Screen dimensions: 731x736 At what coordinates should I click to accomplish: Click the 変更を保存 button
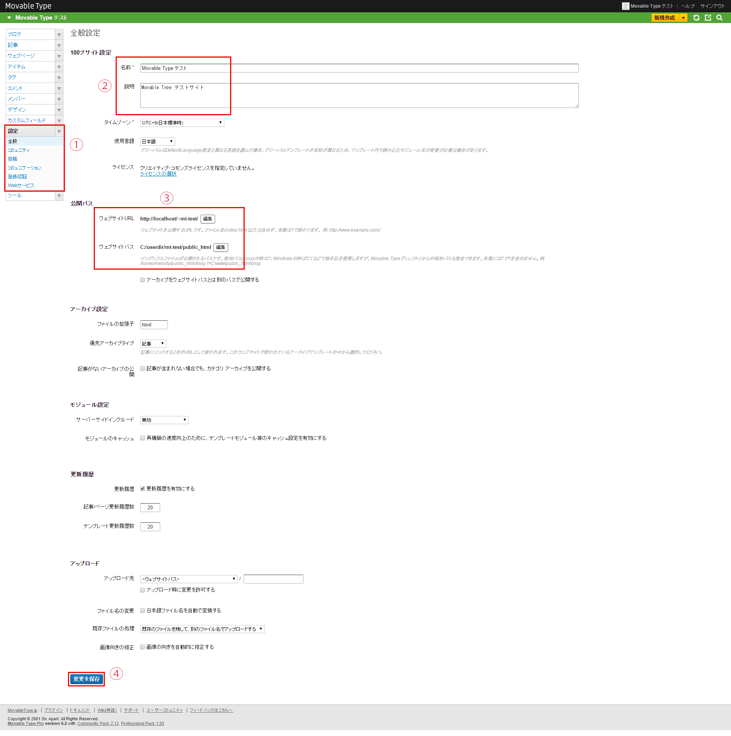[x=86, y=679]
